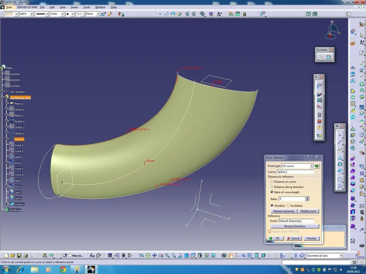Image resolution: width=366 pixels, height=274 pixels.
Task: Open the Formula f(x) tool
Action: tap(92, 256)
